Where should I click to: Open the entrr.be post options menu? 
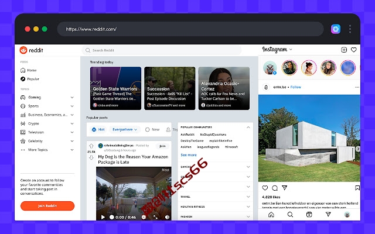click(x=357, y=87)
